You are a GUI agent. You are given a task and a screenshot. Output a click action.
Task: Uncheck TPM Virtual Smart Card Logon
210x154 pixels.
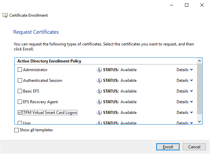point(20,113)
